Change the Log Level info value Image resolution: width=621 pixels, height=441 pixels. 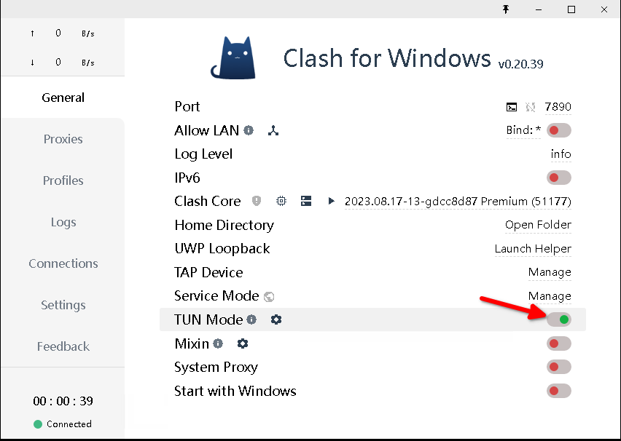point(561,154)
